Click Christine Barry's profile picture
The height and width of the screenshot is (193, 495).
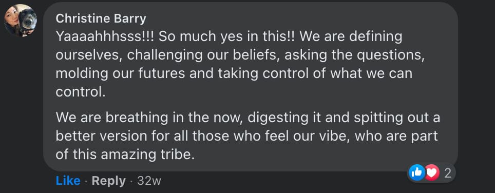[21, 21]
